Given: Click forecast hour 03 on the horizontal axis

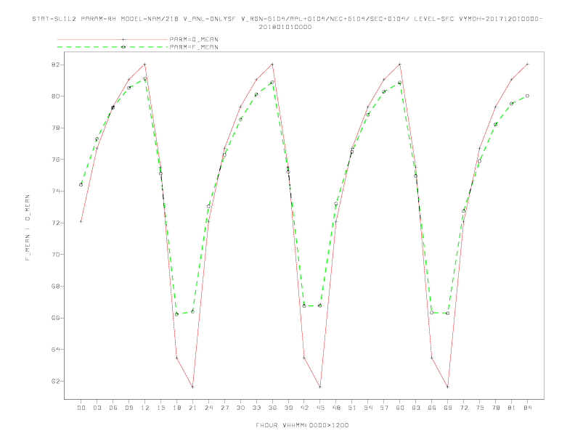Looking at the screenshot, I should (x=97, y=408).
